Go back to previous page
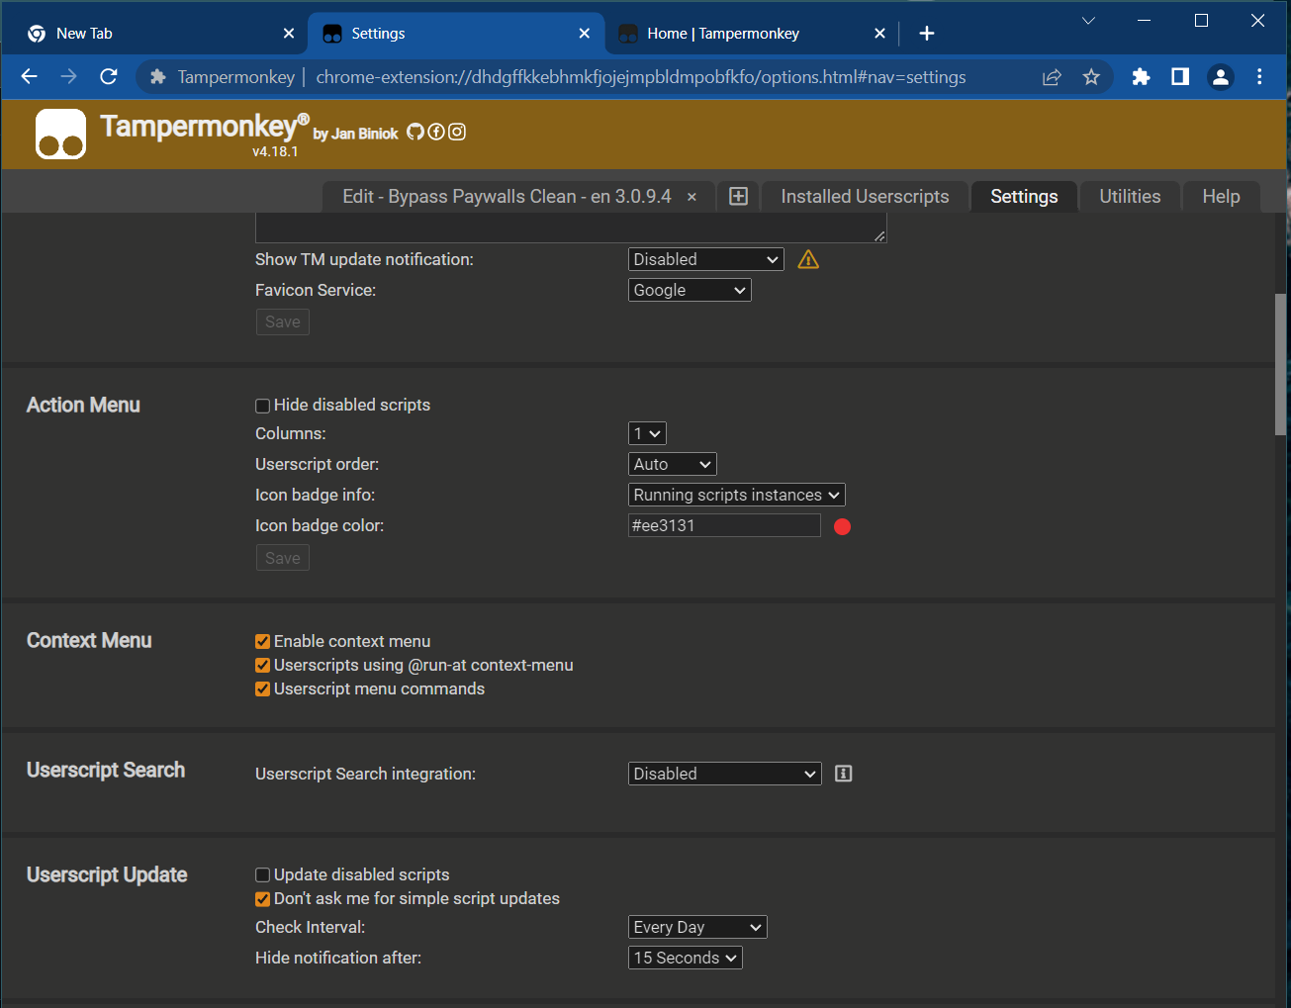The image size is (1291, 1008). 30,76
